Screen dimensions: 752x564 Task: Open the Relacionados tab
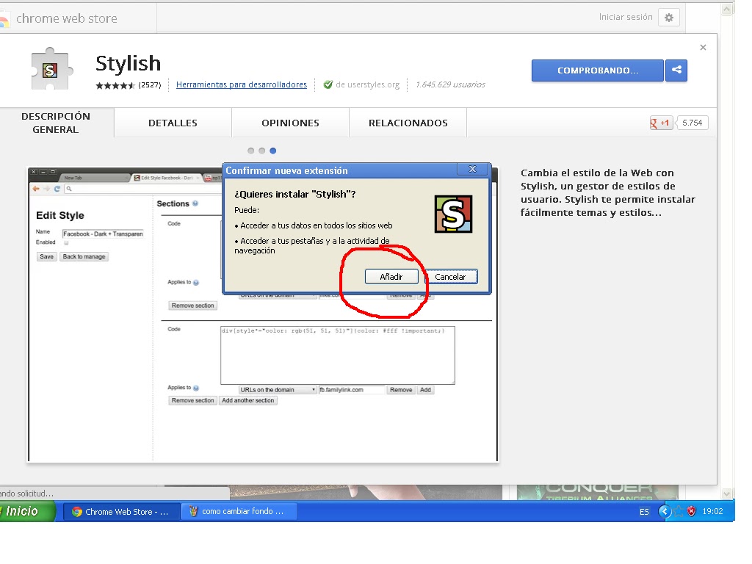point(408,123)
